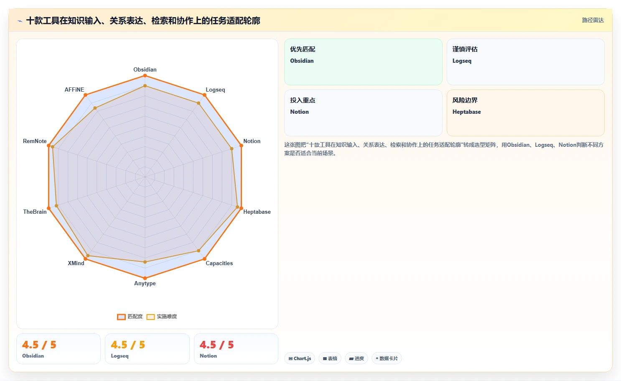621x381 pixels.
Task: Click the orange data point at RemNote
Action: (x=49, y=146)
